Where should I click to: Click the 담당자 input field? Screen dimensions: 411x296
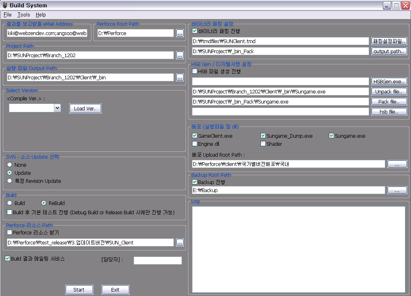point(157,261)
